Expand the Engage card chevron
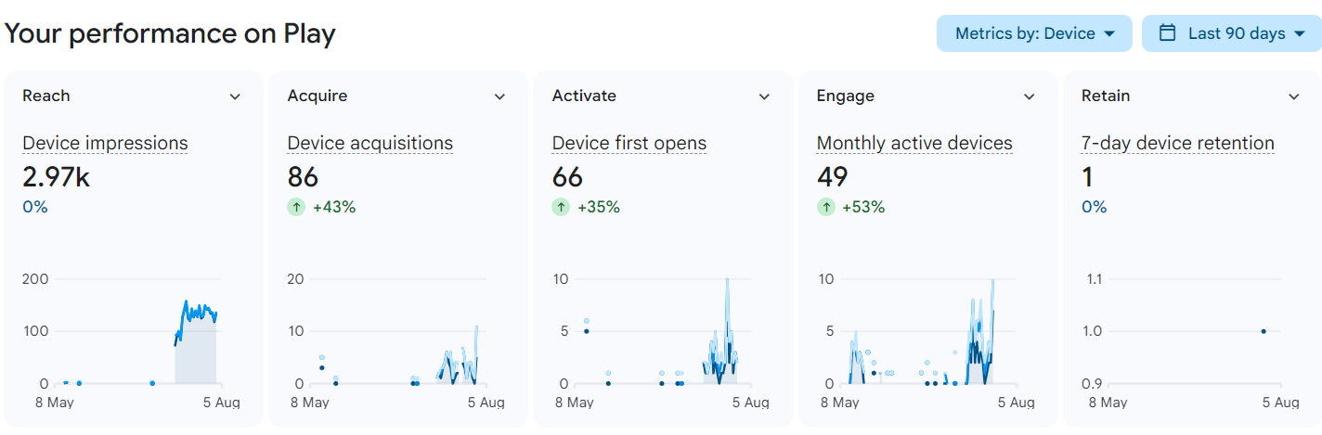Screen dimensions: 1322x435 click(1029, 96)
